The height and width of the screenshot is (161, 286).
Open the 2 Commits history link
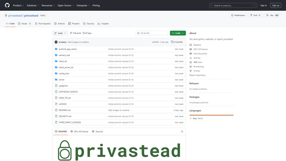pos(177,42)
